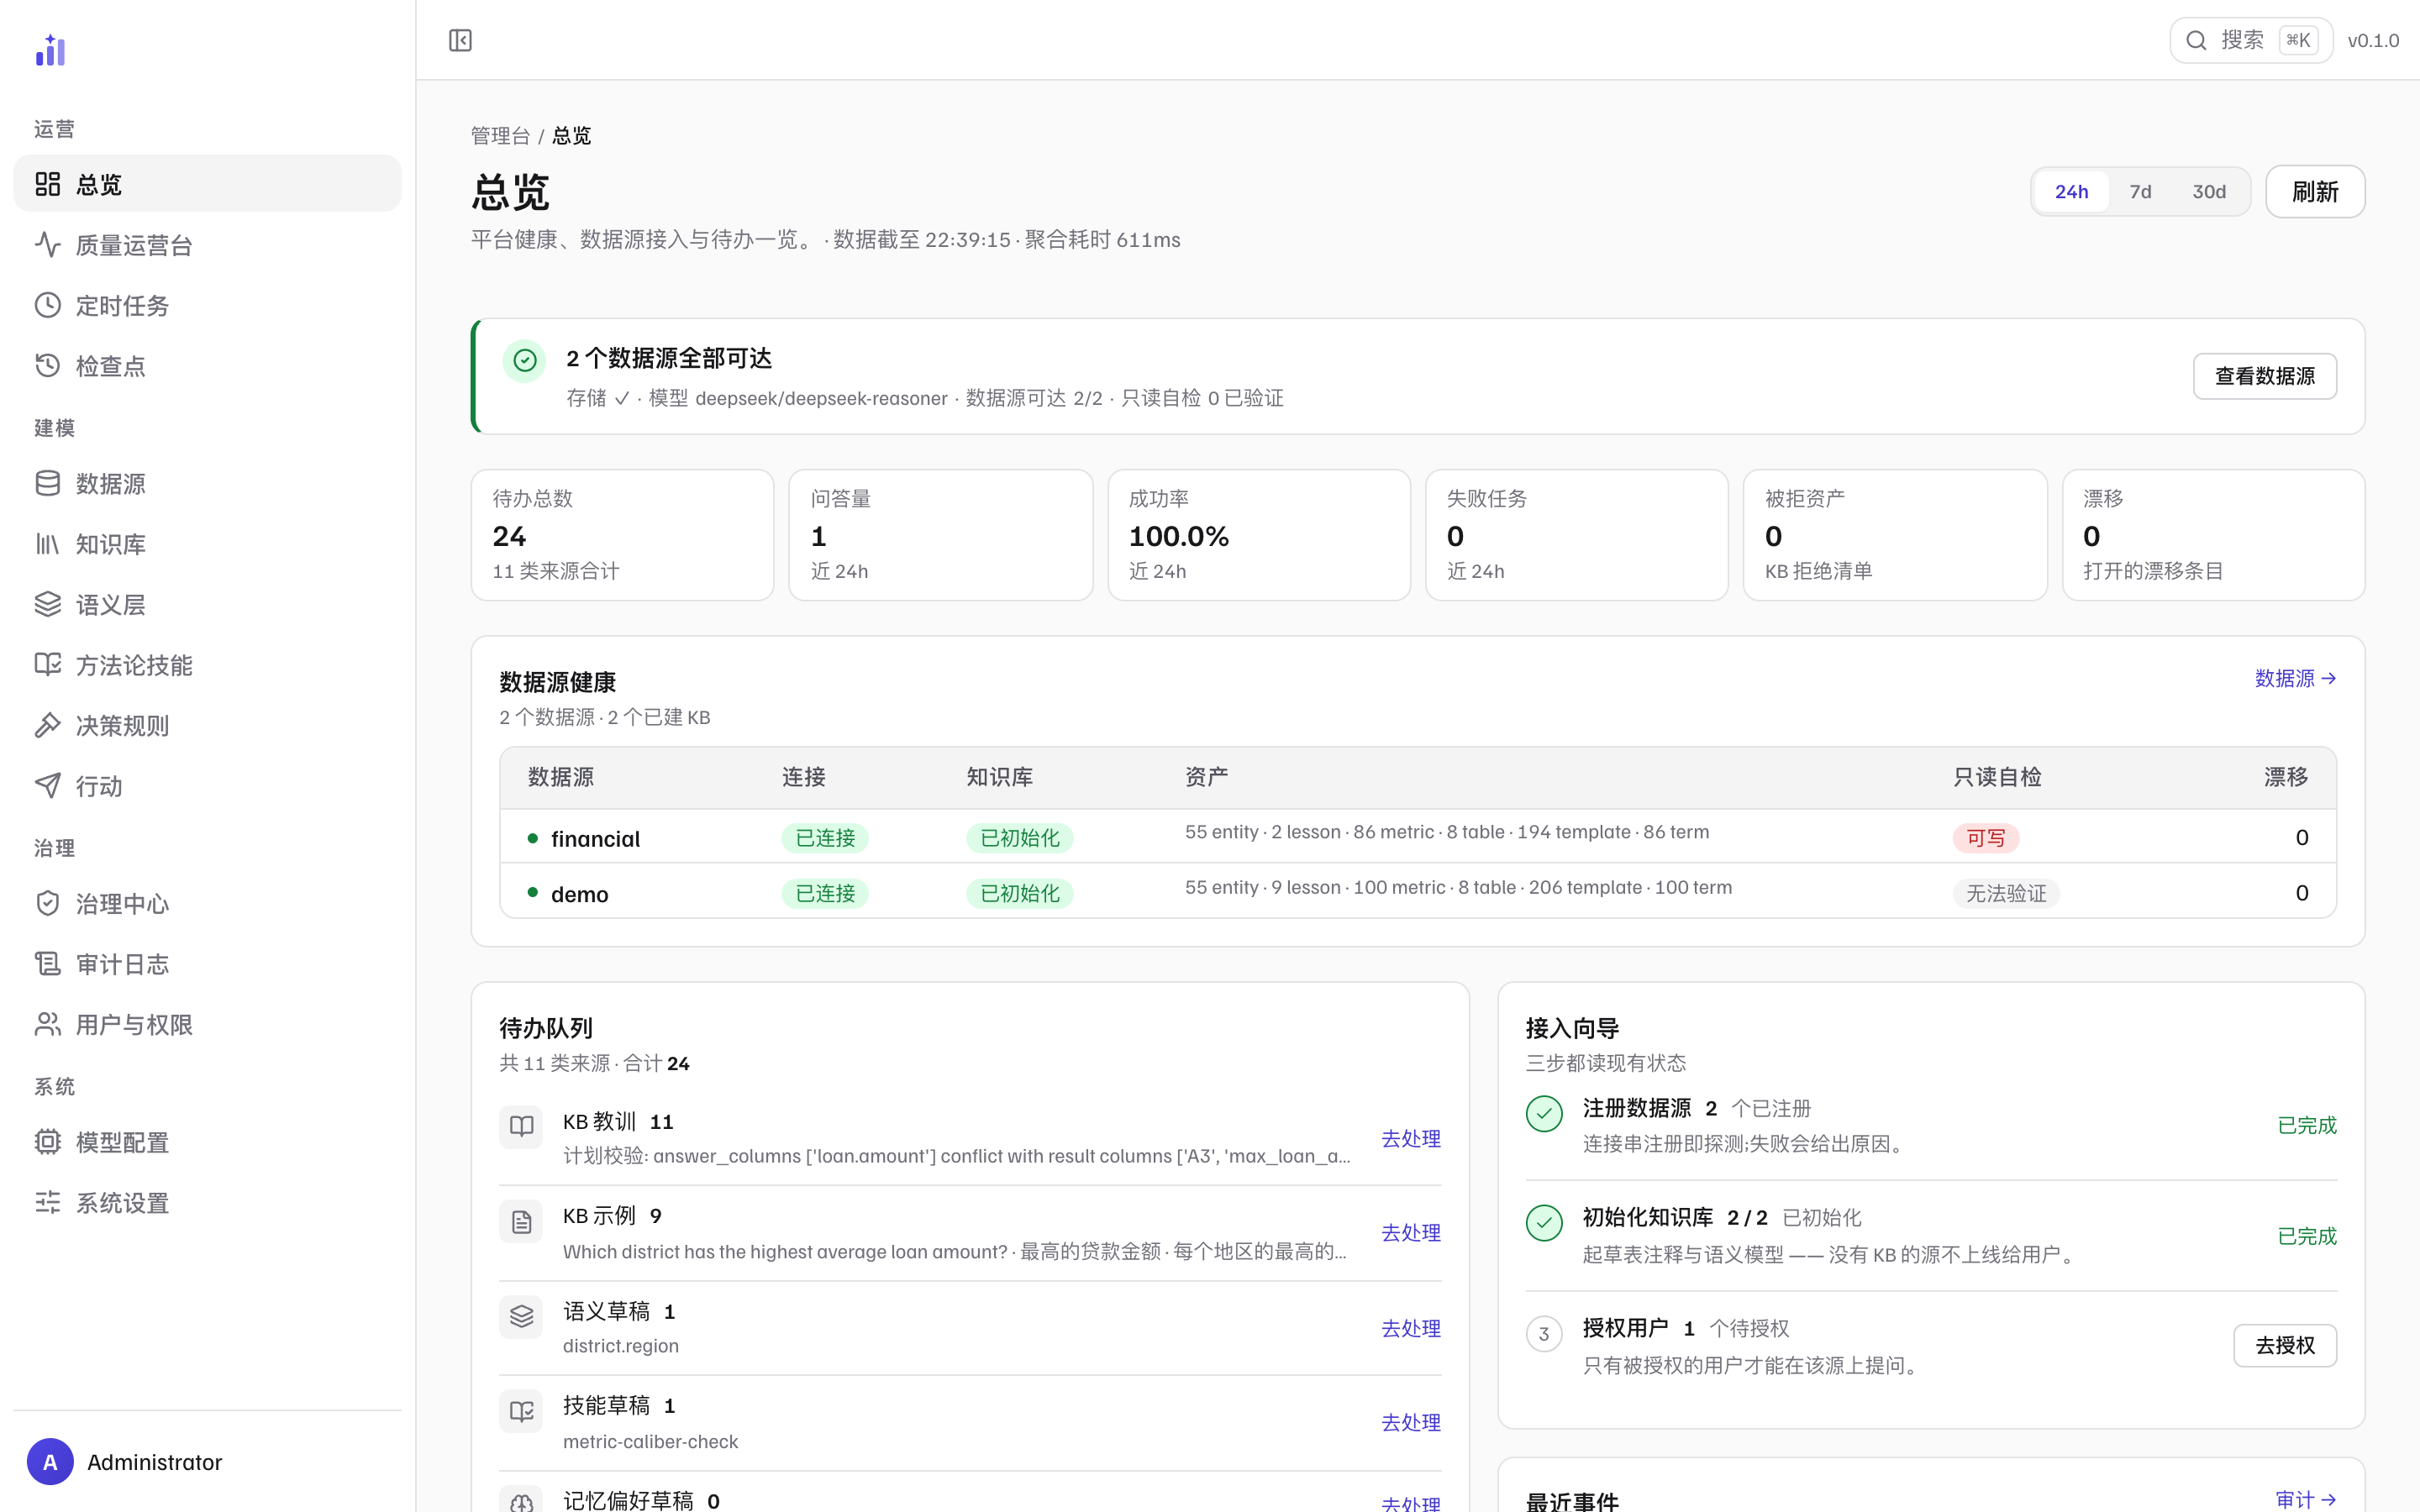Switch to 30d time range
This screenshot has width=2420, height=1512.
coord(2209,191)
